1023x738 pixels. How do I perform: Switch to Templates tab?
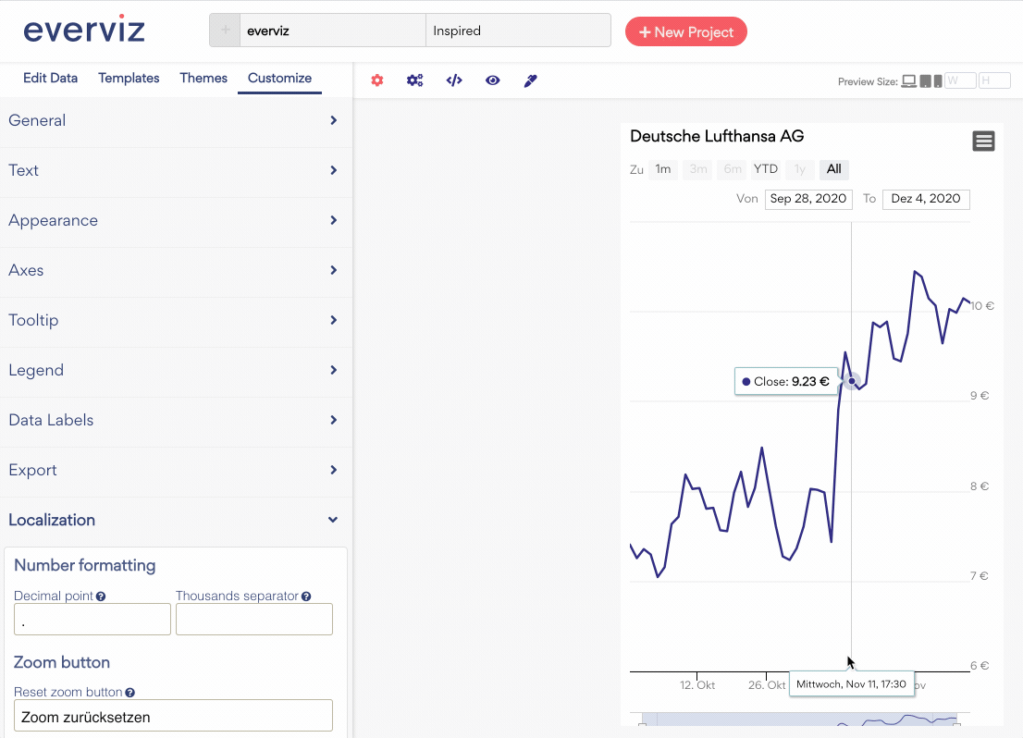click(129, 78)
